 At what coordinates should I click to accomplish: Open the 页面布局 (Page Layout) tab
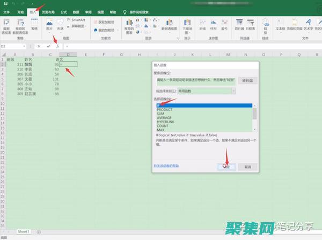(x=48, y=11)
